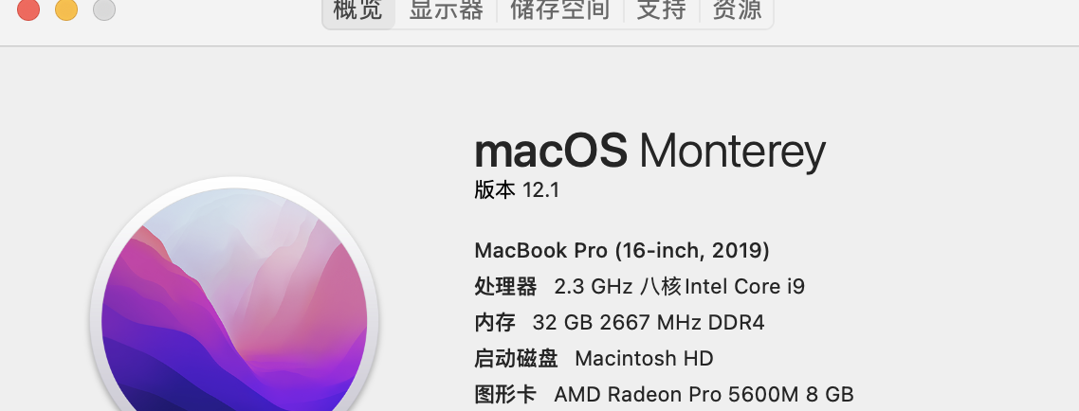The width and height of the screenshot is (1079, 411).
Task: Select the MacBook Pro (16-inch, 2019) text
Action: tap(622, 251)
